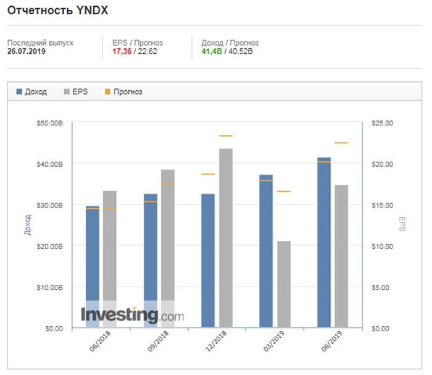The height and width of the screenshot is (375, 432).
Task: Select the 03/2019 blue revenue bar
Action: 266,251
